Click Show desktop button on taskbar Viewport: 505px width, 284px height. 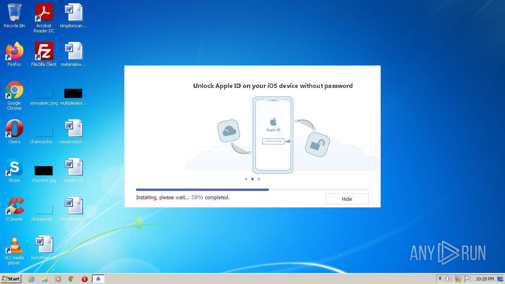[x=501, y=279]
